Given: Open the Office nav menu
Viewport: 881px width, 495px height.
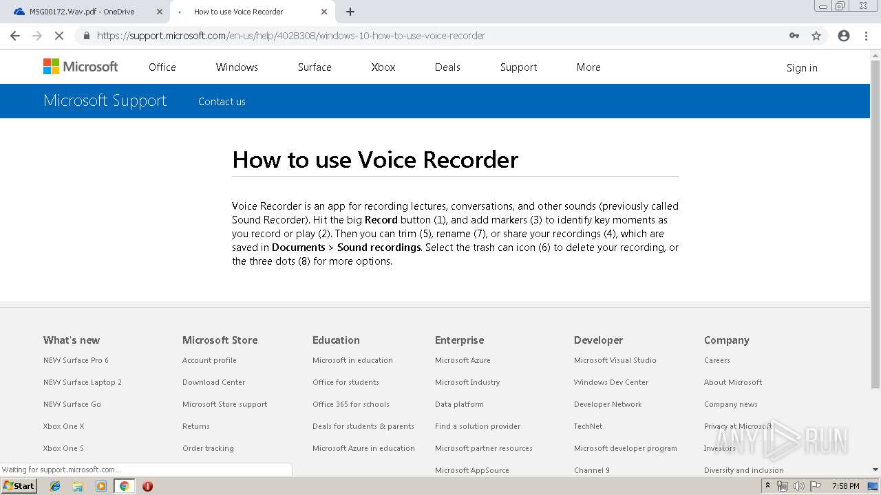Looking at the screenshot, I should pos(162,67).
